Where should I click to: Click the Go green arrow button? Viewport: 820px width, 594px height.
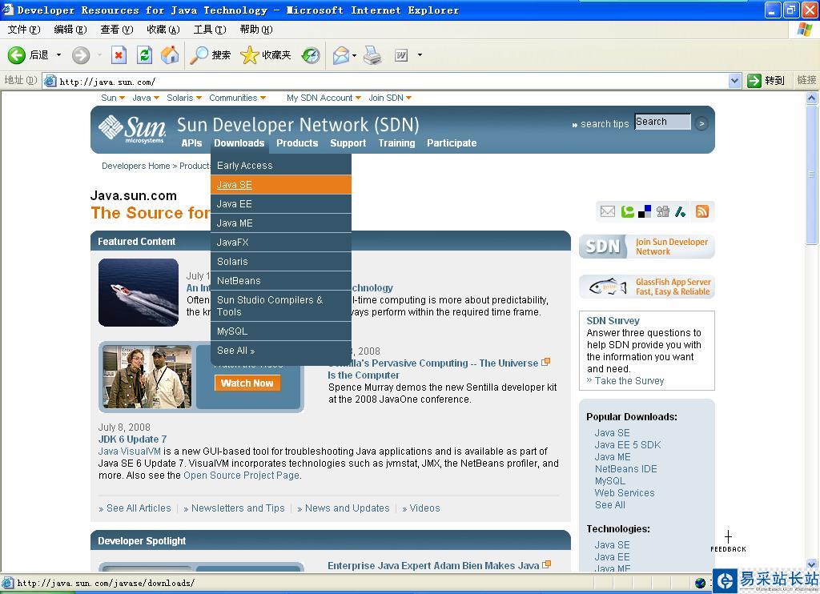pos(754,81)
